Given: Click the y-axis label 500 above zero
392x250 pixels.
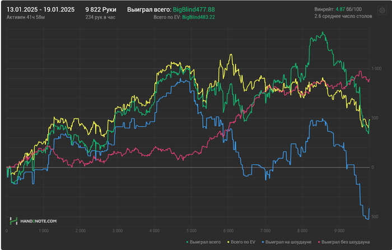Looking at the screenshot, I should click(x=375, y=118).
